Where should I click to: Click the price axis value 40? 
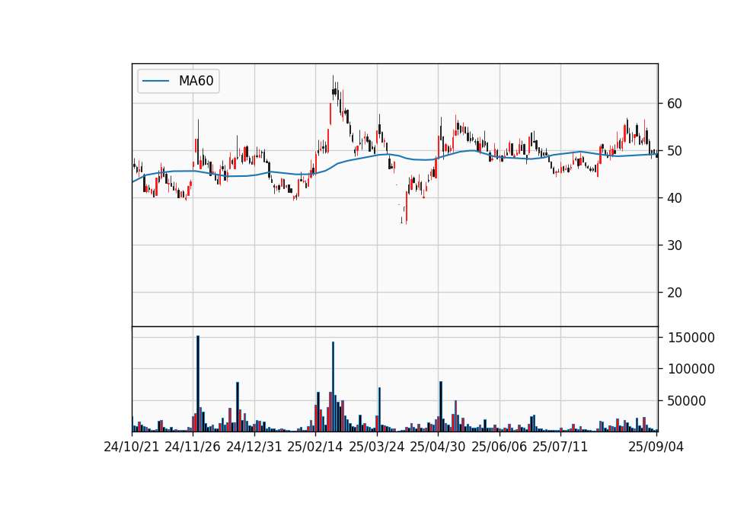(x=675, y=198)
